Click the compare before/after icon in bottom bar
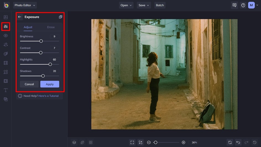The width and height of the screenshot is (261, 147). [82, 143]
